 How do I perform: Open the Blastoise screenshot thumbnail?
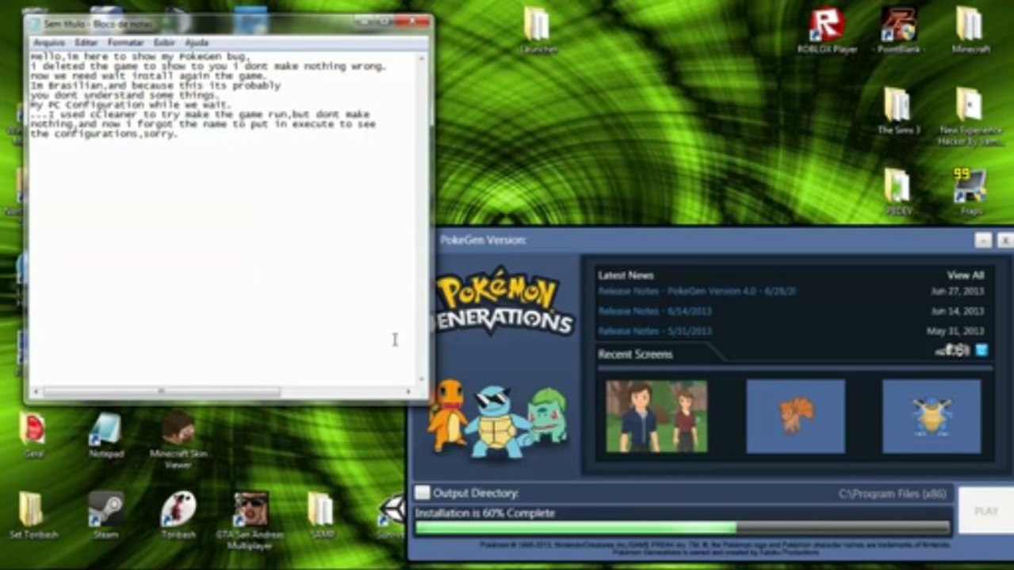tap(932, 416)
